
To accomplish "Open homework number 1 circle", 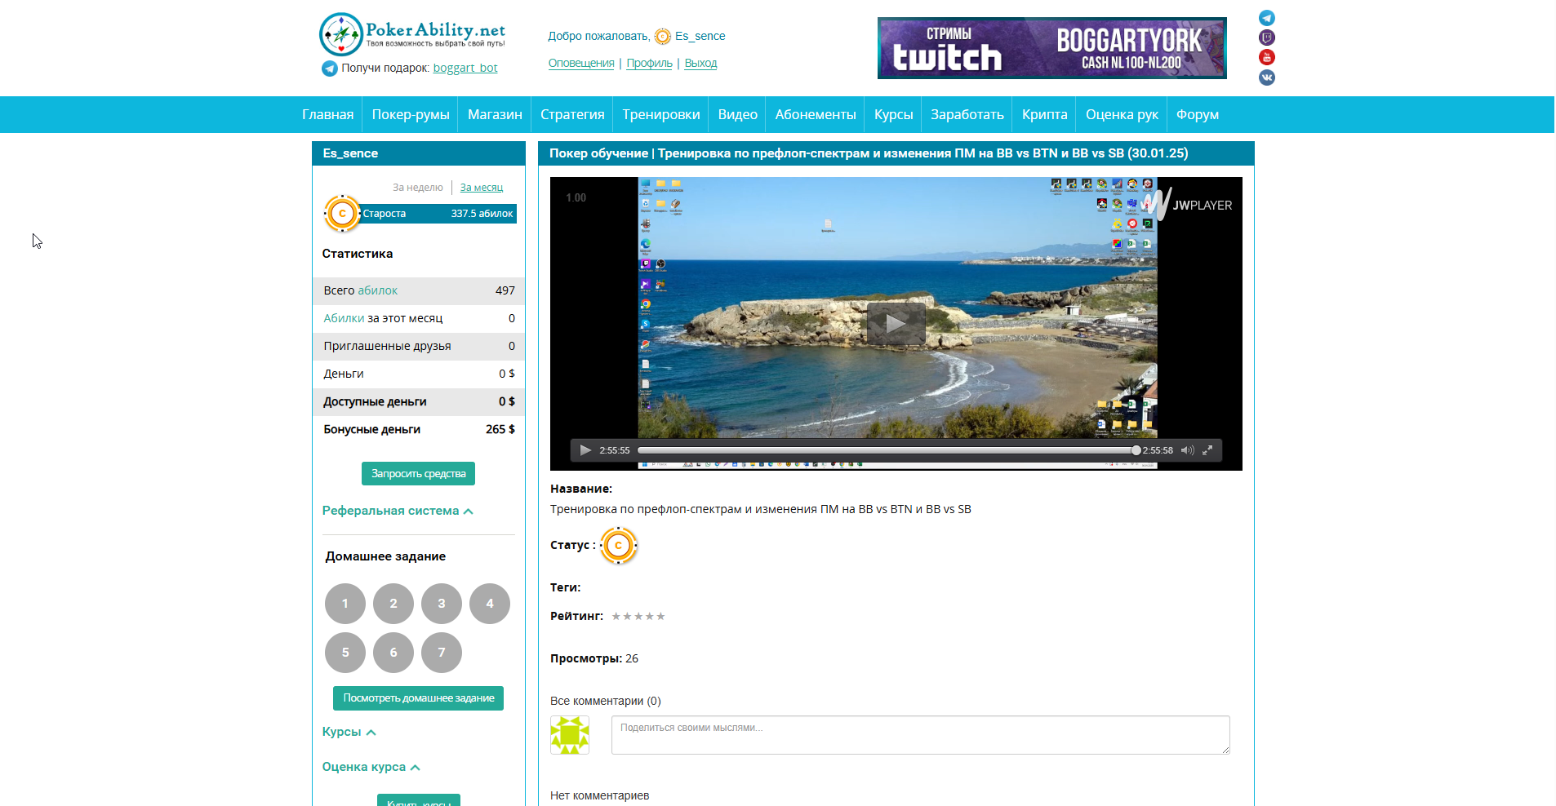I will point(345,604).
